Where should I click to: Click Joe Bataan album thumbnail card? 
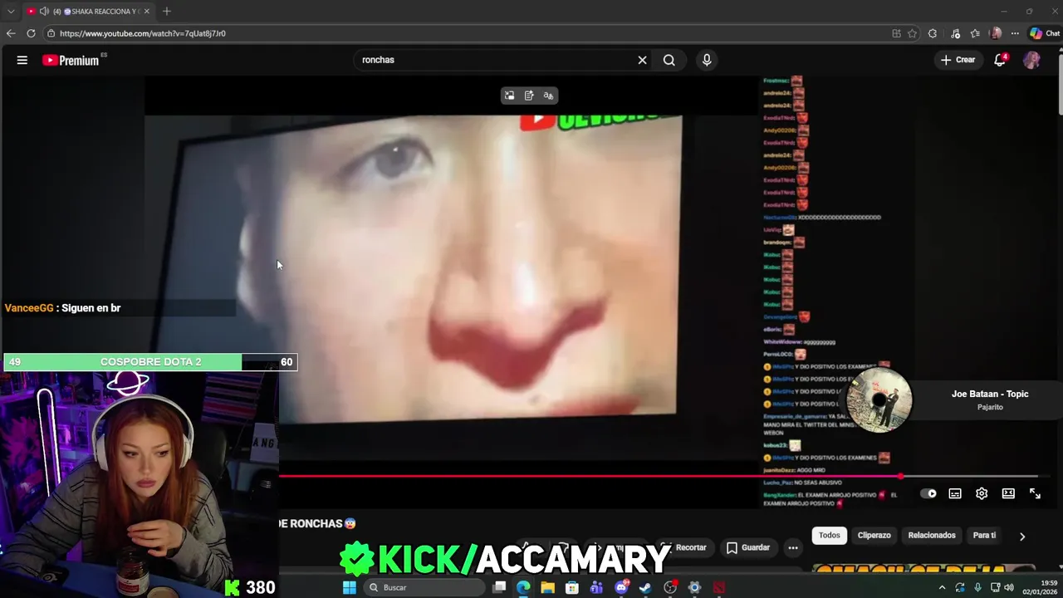click(879, 400)
